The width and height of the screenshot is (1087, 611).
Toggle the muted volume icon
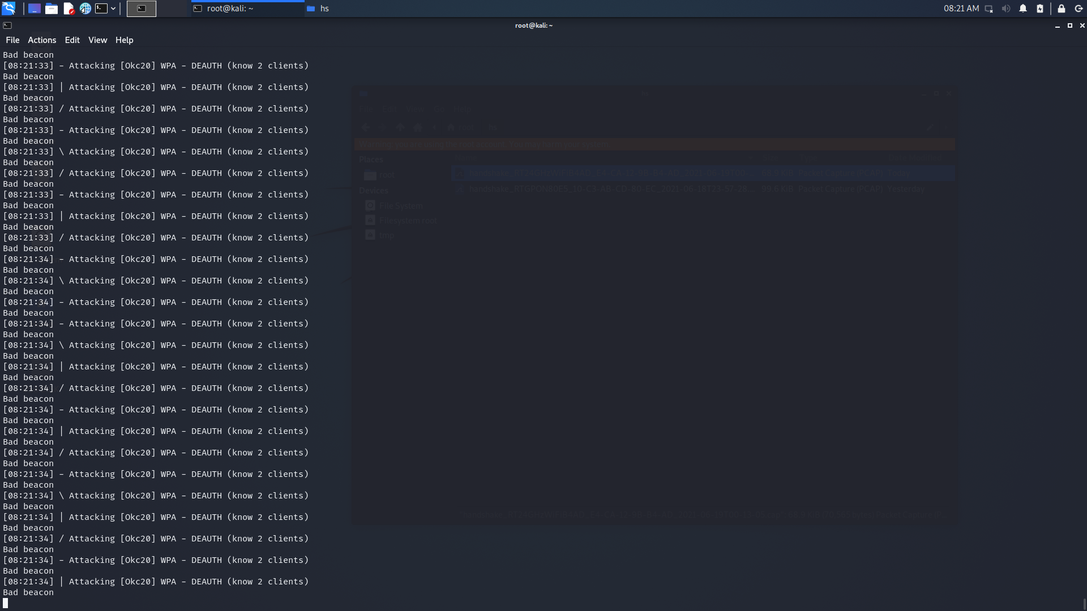tap(1006, 8)
